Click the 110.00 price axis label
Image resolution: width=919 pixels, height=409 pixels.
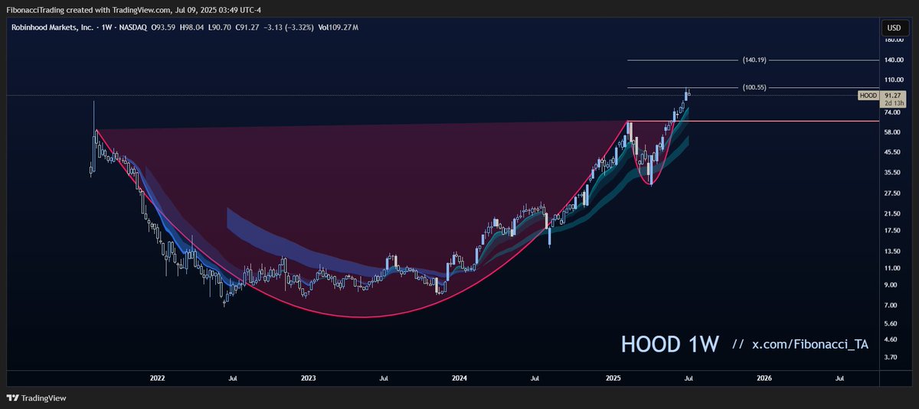pos(894,80)
